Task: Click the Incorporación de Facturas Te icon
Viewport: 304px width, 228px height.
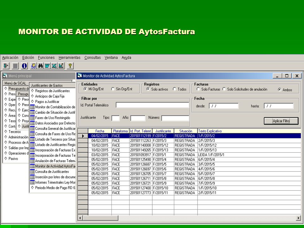Action: (x=32, y=155)
